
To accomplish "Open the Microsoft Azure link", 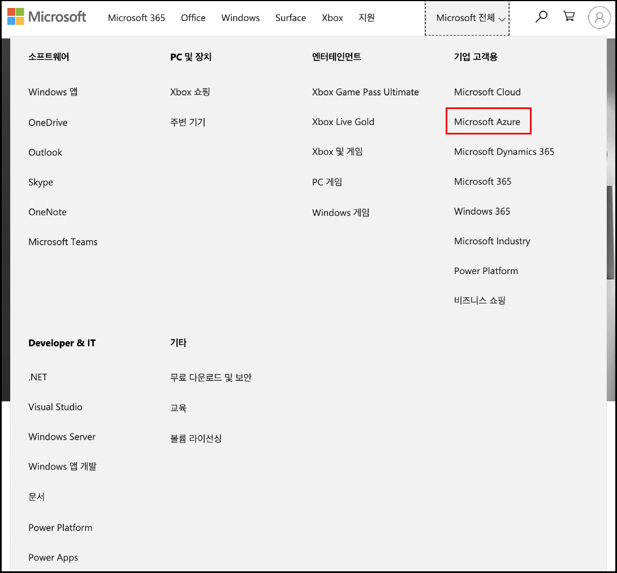I will tap(487, 122).
